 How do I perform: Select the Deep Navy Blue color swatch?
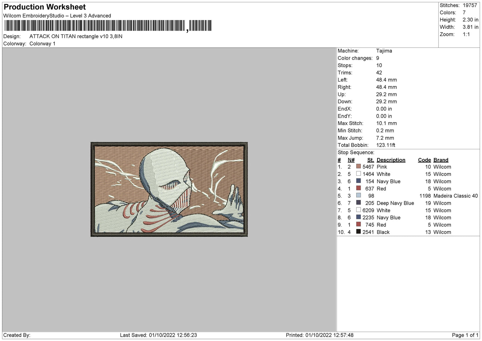click(x=358, y=203)
